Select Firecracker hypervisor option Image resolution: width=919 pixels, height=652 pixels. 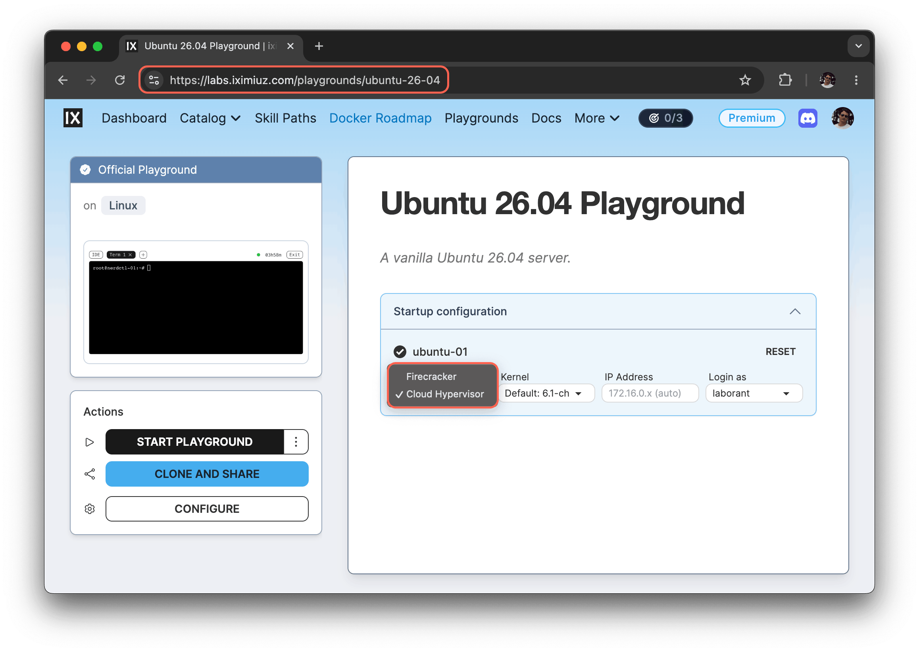[442, 377]
